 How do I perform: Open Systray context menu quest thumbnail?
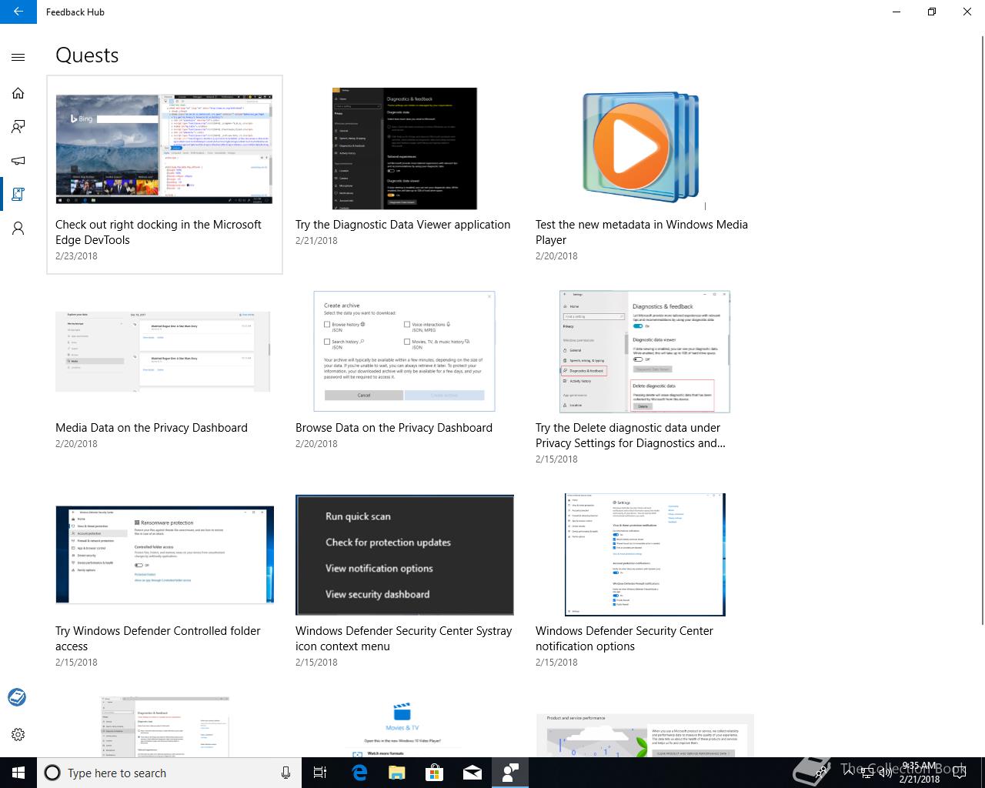405,555
